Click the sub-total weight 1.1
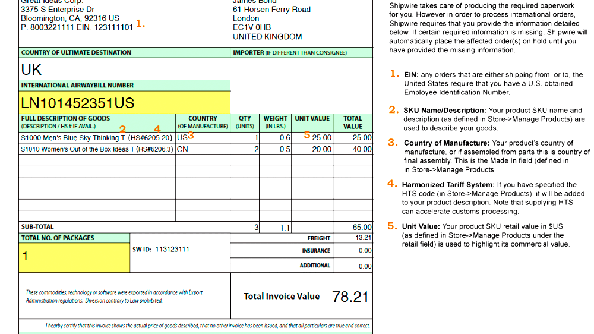The height and width of the screenshot is (334, 594). (285, 228)
